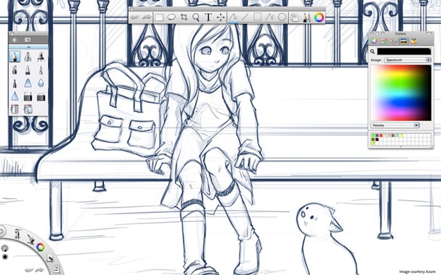Switch to Crayons tab in Colors panel
Screen dimensions: 441x275
414,41
